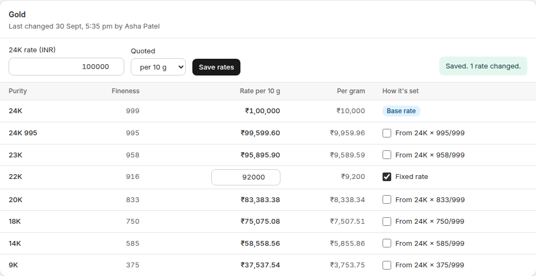Click the ₹99,599.60 rate value
Viewport: 536px width, 276px height.
[260, 133]
